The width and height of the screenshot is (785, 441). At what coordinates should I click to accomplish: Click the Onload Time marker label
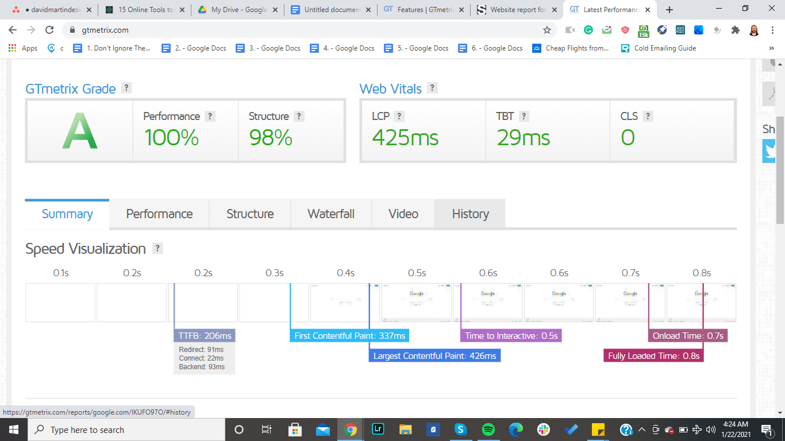click(x=688, y=336)
